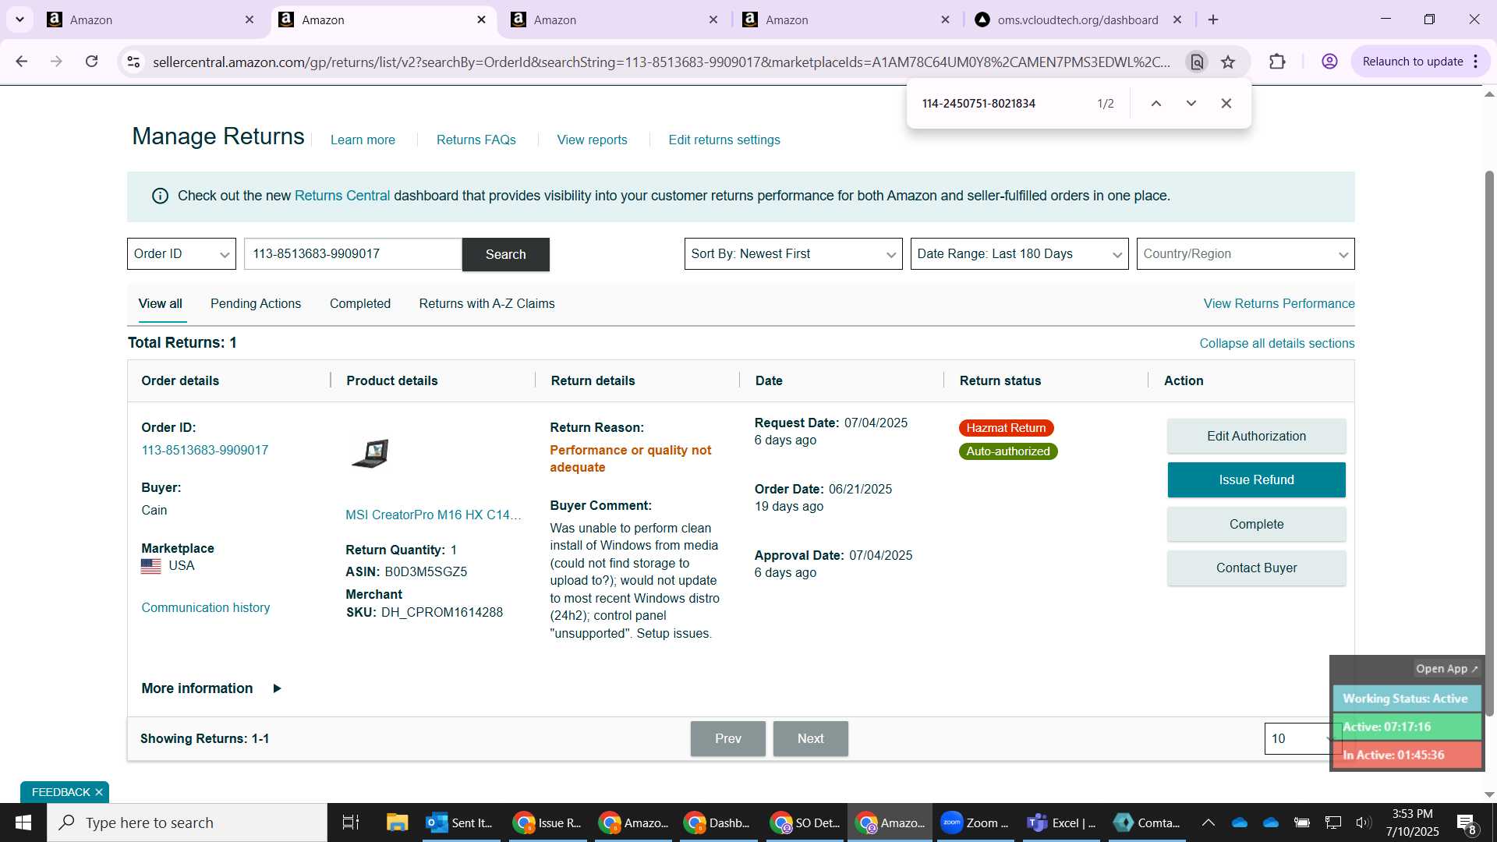Open the Chrome profile icon

1329,62
